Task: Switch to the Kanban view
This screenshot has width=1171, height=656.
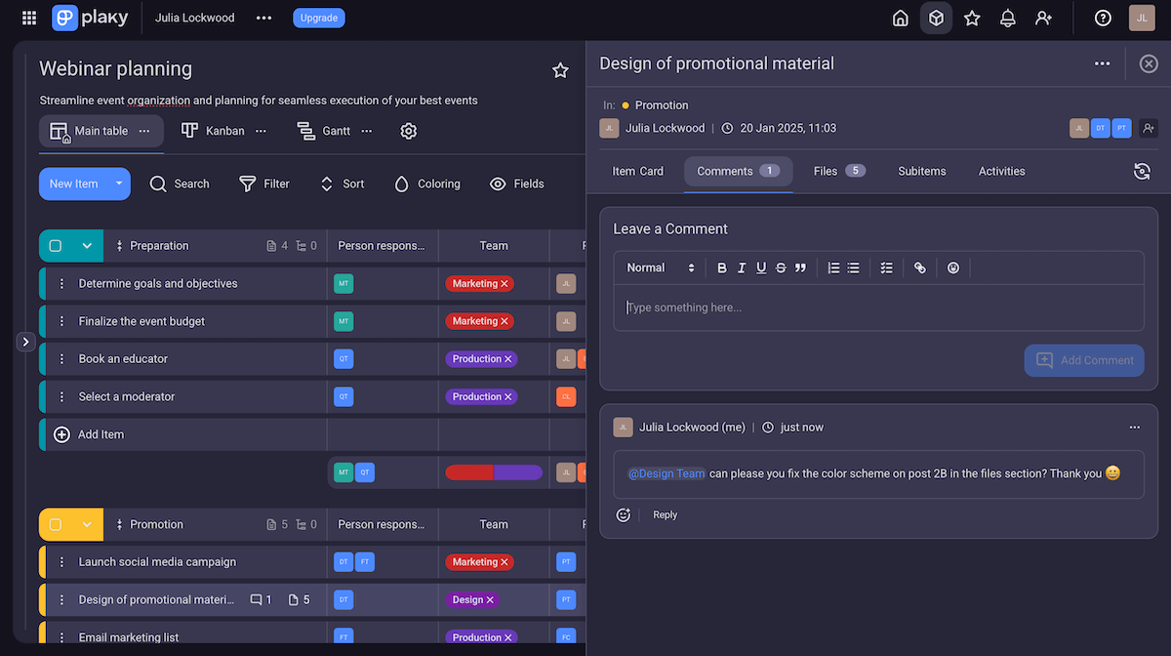Action: 214,131
